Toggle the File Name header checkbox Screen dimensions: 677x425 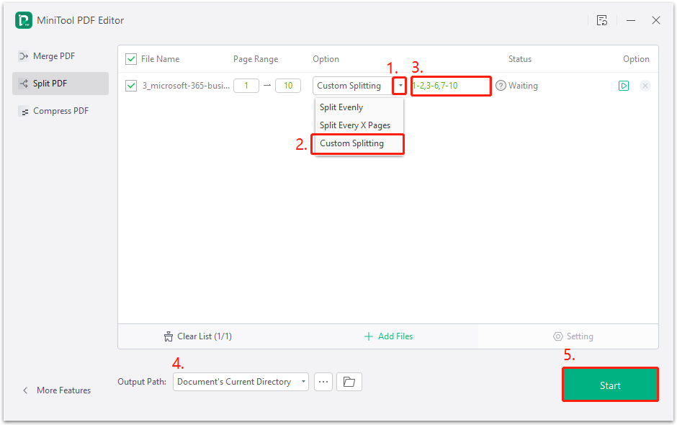[131, 59]
